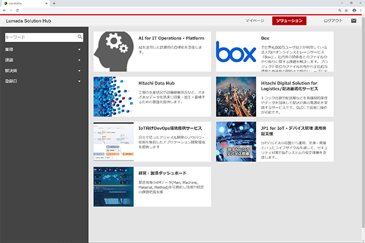Bookmark page using star icon
The height and width of the screenshot is (243, 365).
pyautogui.click(x=346, y=10)
